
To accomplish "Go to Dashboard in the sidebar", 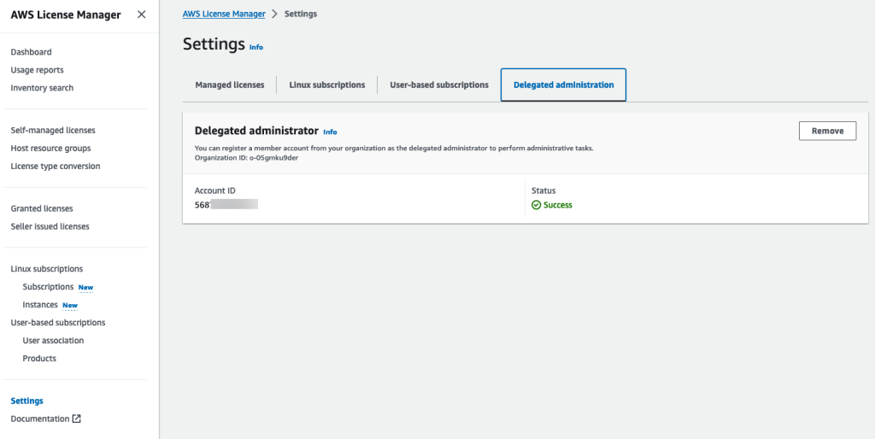I will tap(32, 52).
